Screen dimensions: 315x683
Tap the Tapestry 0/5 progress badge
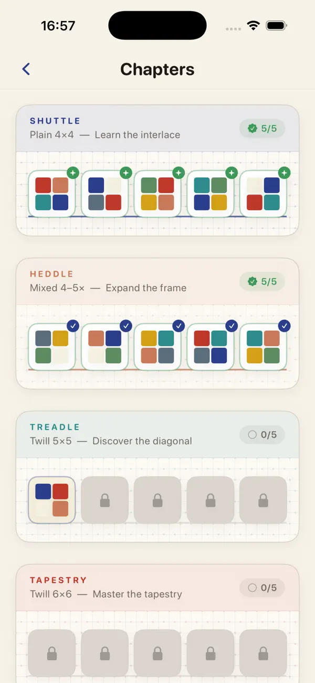click(x=262, y=588)
